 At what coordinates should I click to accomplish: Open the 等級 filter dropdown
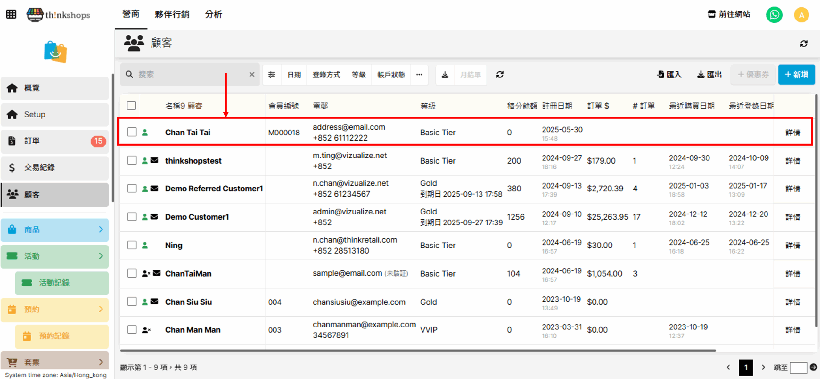(358, 75)
